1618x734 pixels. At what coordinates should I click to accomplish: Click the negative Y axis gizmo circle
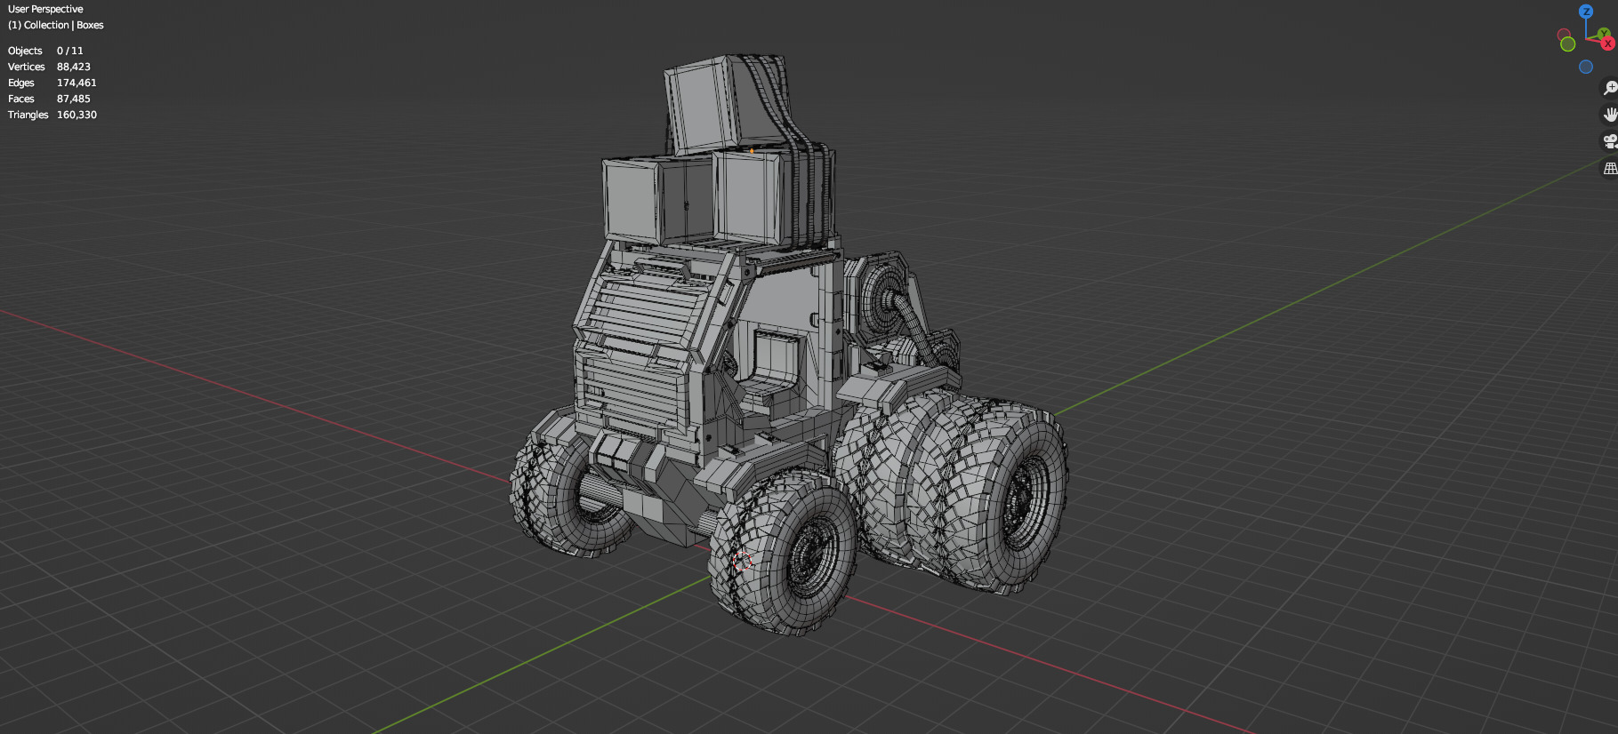point(1568,44)
